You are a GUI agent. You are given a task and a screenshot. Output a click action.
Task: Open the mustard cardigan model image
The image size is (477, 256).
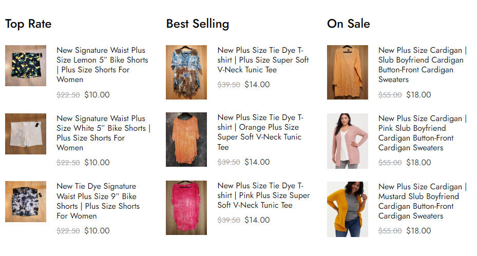(348, 209)
